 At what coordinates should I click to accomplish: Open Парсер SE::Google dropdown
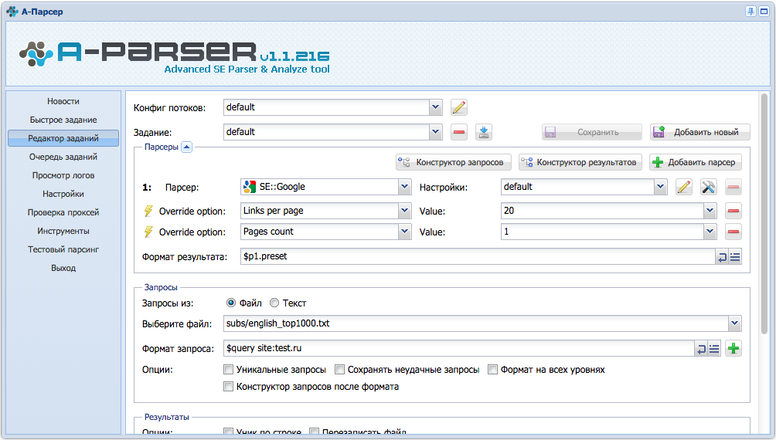click(405, 187)
